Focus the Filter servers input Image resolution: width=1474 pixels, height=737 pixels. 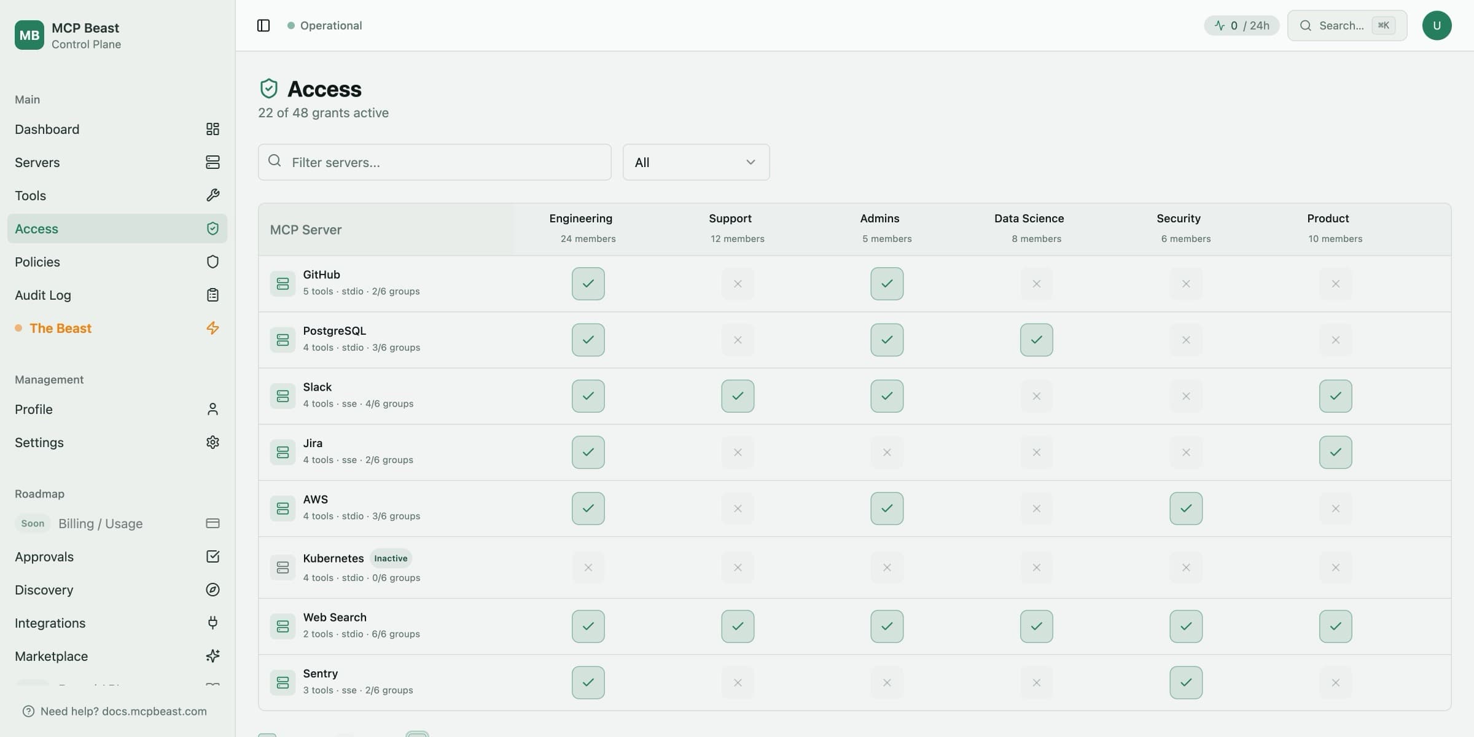pos(434,162)
